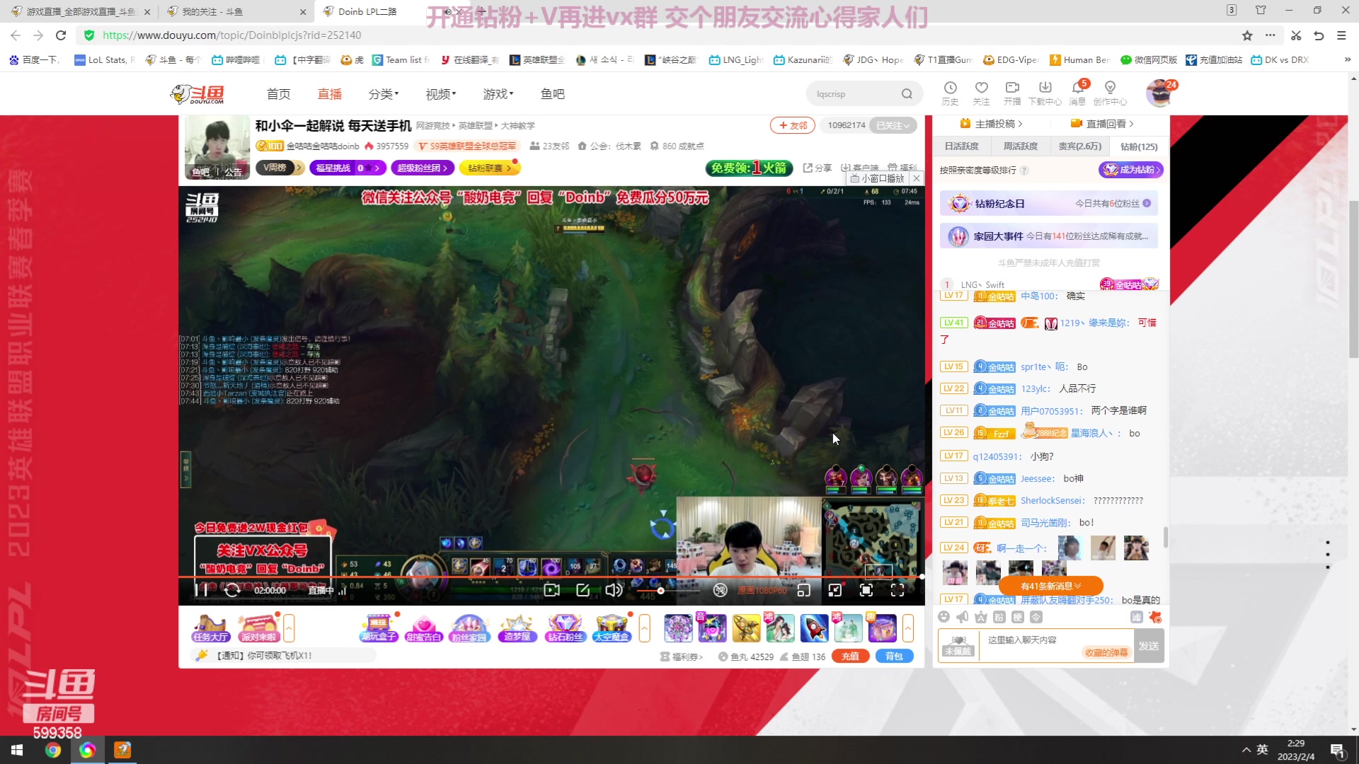Expand the bookmarks overflow chevron
Image resolution: width=1359 pixels, height=764 pixels.
pyautogui.click(x=1347, y=60)
